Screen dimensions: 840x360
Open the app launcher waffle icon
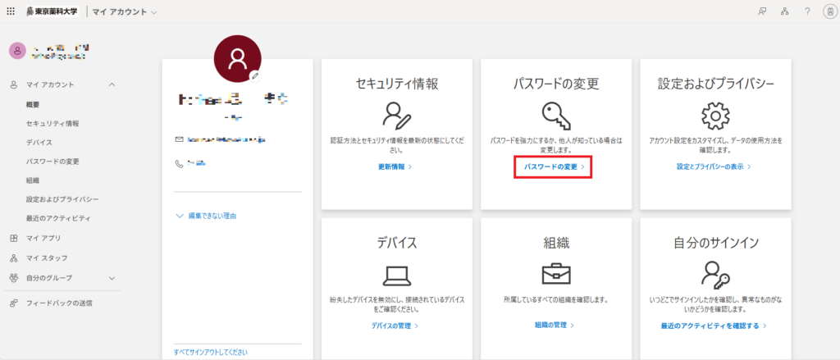pos(11,11)
